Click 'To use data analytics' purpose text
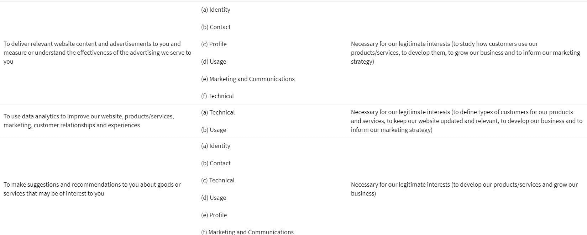 [89, 121]
